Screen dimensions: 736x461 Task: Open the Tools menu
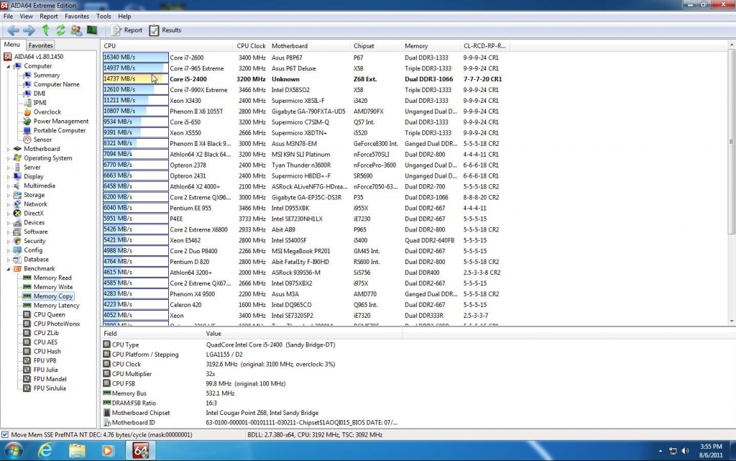(x=103, y=16)
